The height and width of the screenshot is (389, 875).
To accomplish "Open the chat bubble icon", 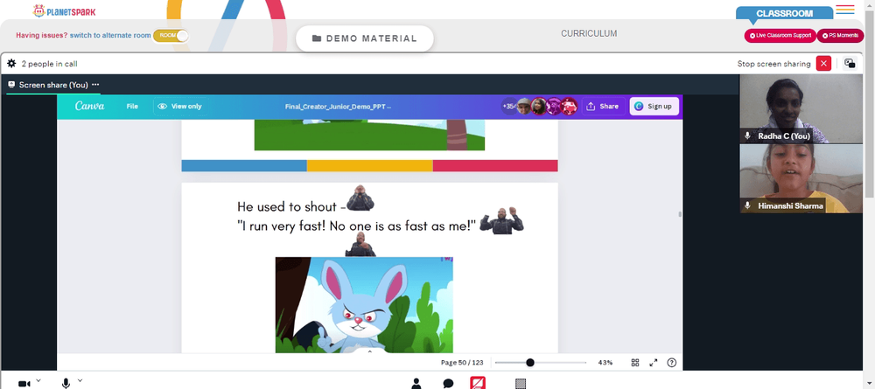I will (x=448, y=384).
